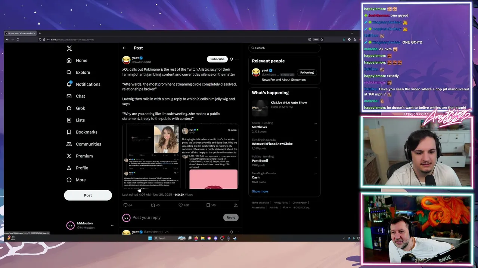Open the Ads info footer link
The width and height of the screenshot is (478, 268).
(x=274, y=207)
